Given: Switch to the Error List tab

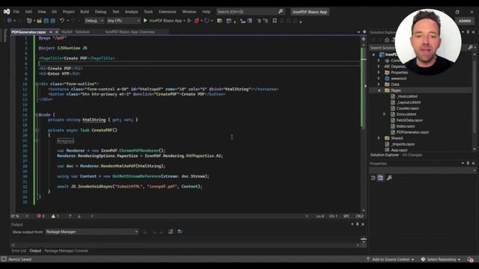Looking at the screenshot, I should pyautogui.click(x=19, y=251).
